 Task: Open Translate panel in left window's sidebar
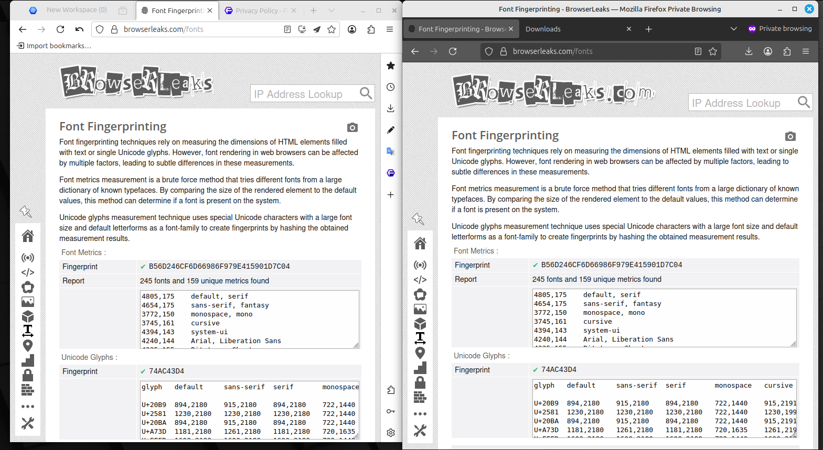point(390,151)
